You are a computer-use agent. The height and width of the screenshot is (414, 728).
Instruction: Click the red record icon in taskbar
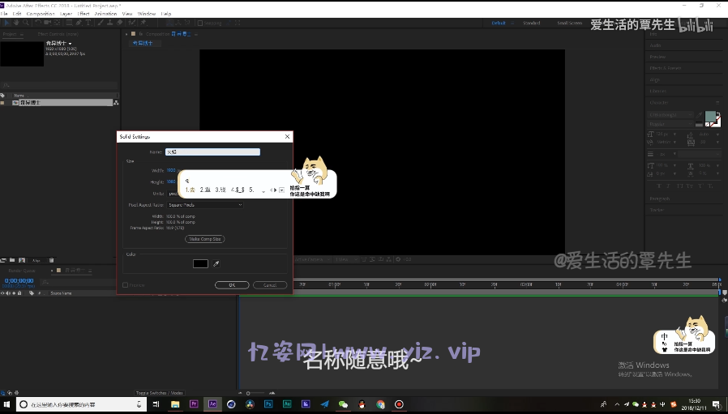pyautogui.click(x=399, y=404)
